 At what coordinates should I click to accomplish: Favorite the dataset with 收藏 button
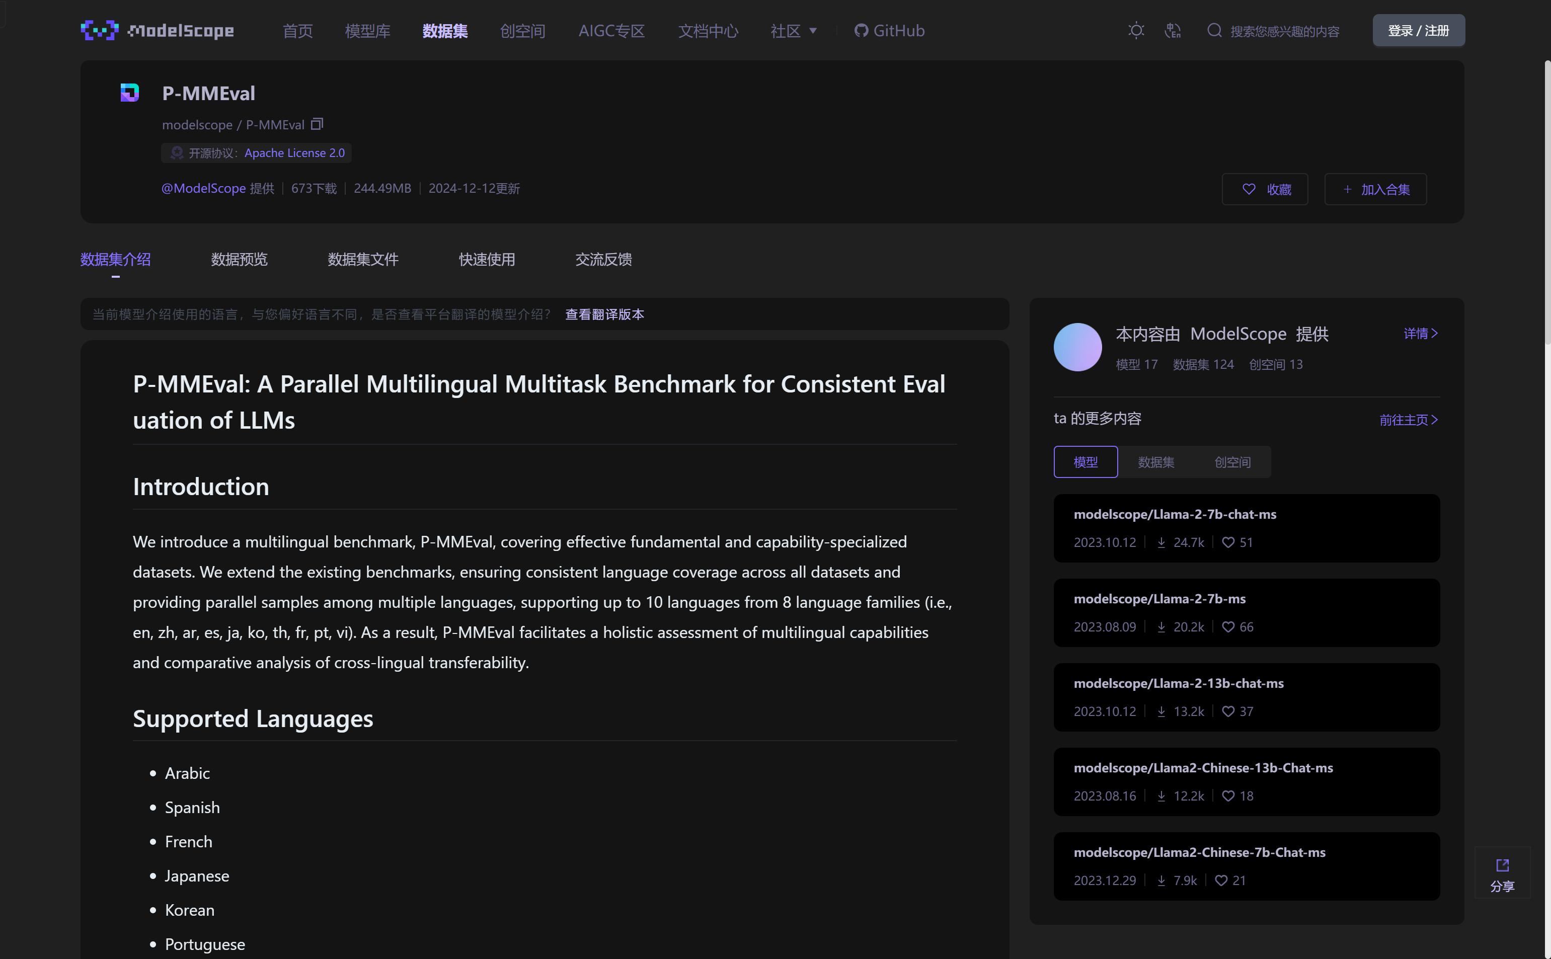point(1265,189)
